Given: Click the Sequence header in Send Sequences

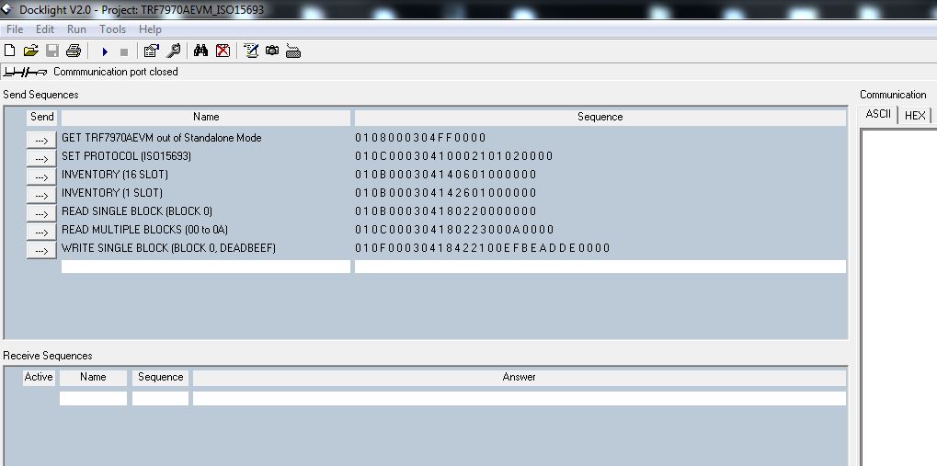Looking at the screenshot, I should 600,117.
